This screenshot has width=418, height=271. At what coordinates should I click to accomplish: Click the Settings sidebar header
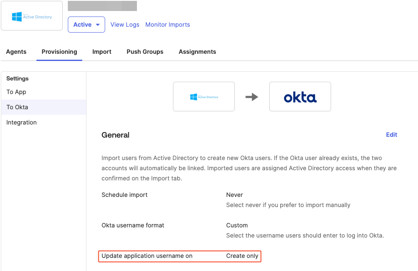[x=17, y=78]
